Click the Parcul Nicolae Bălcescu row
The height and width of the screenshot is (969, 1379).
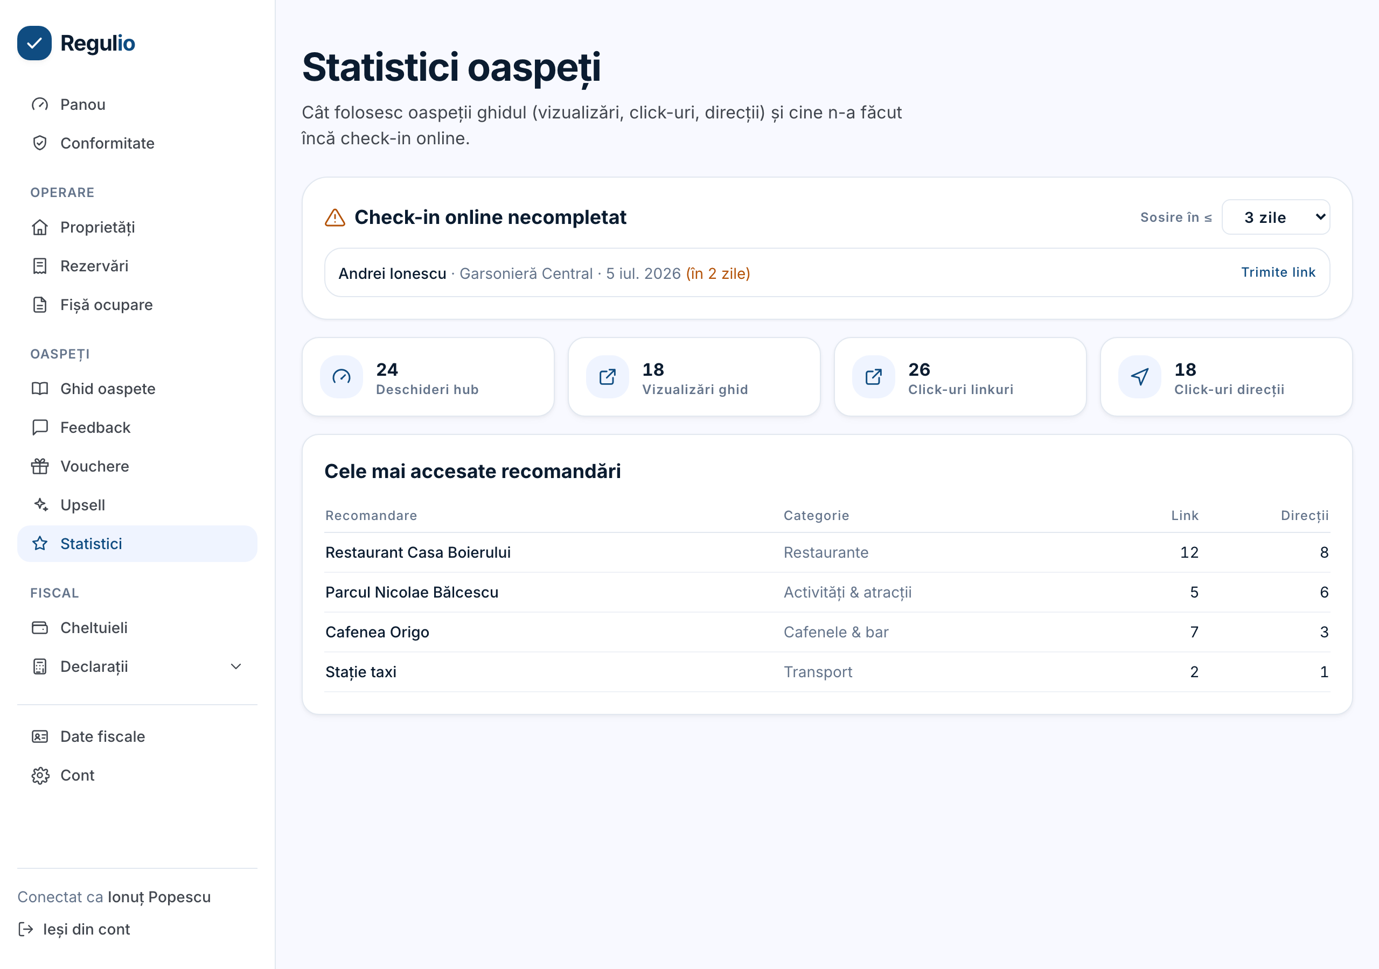pyautogui.click(x=827, y=592)
